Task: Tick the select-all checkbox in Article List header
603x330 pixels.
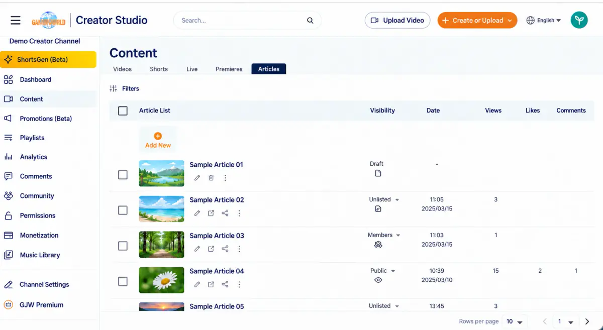Action: 123,111
